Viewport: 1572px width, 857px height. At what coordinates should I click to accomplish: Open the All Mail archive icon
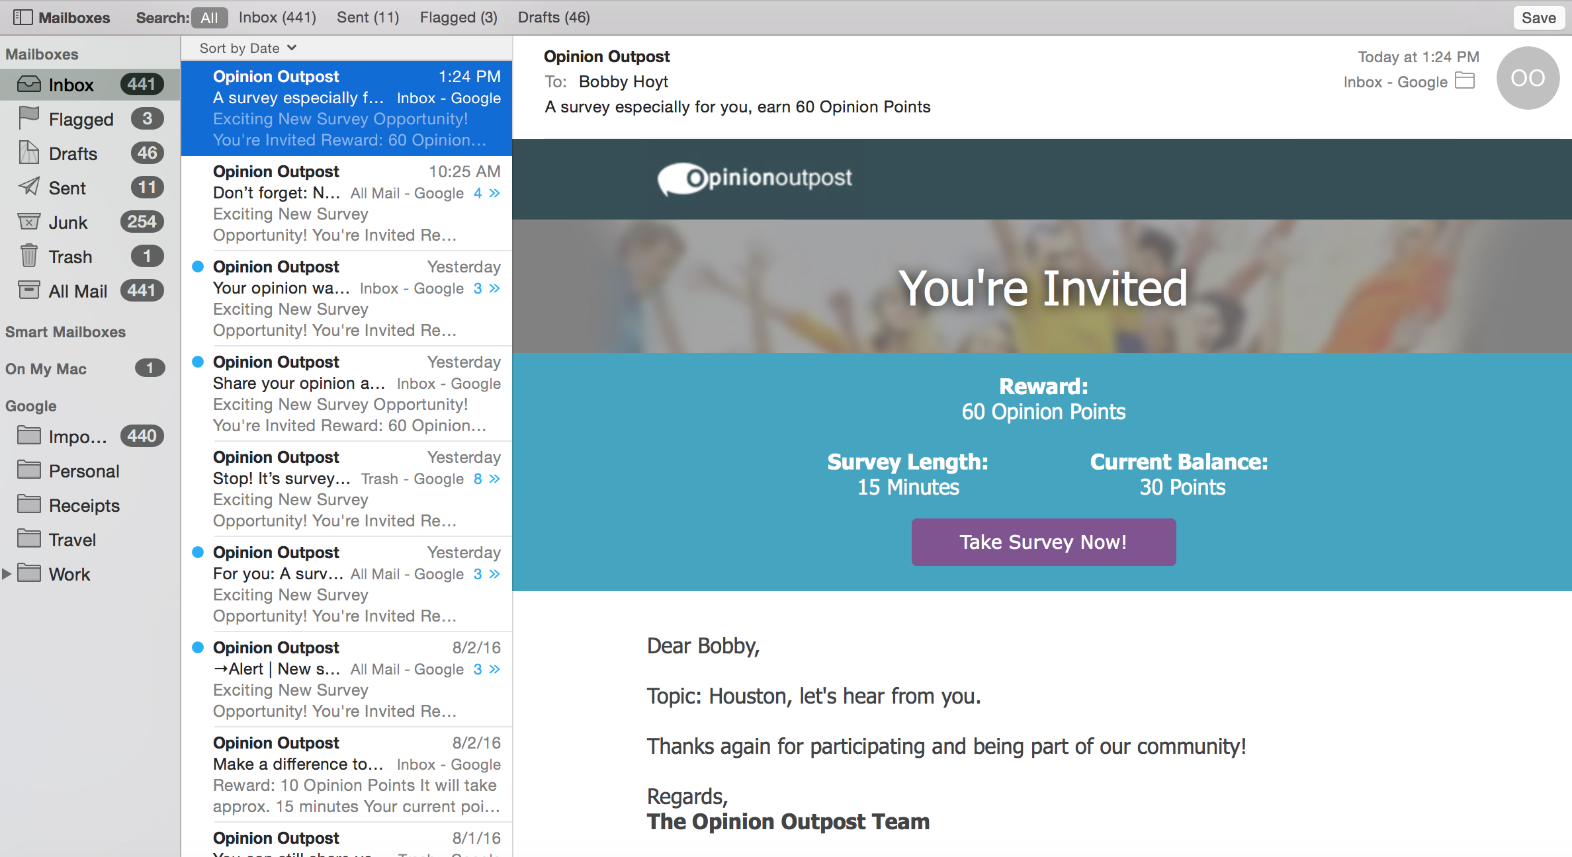click(28, 290)
